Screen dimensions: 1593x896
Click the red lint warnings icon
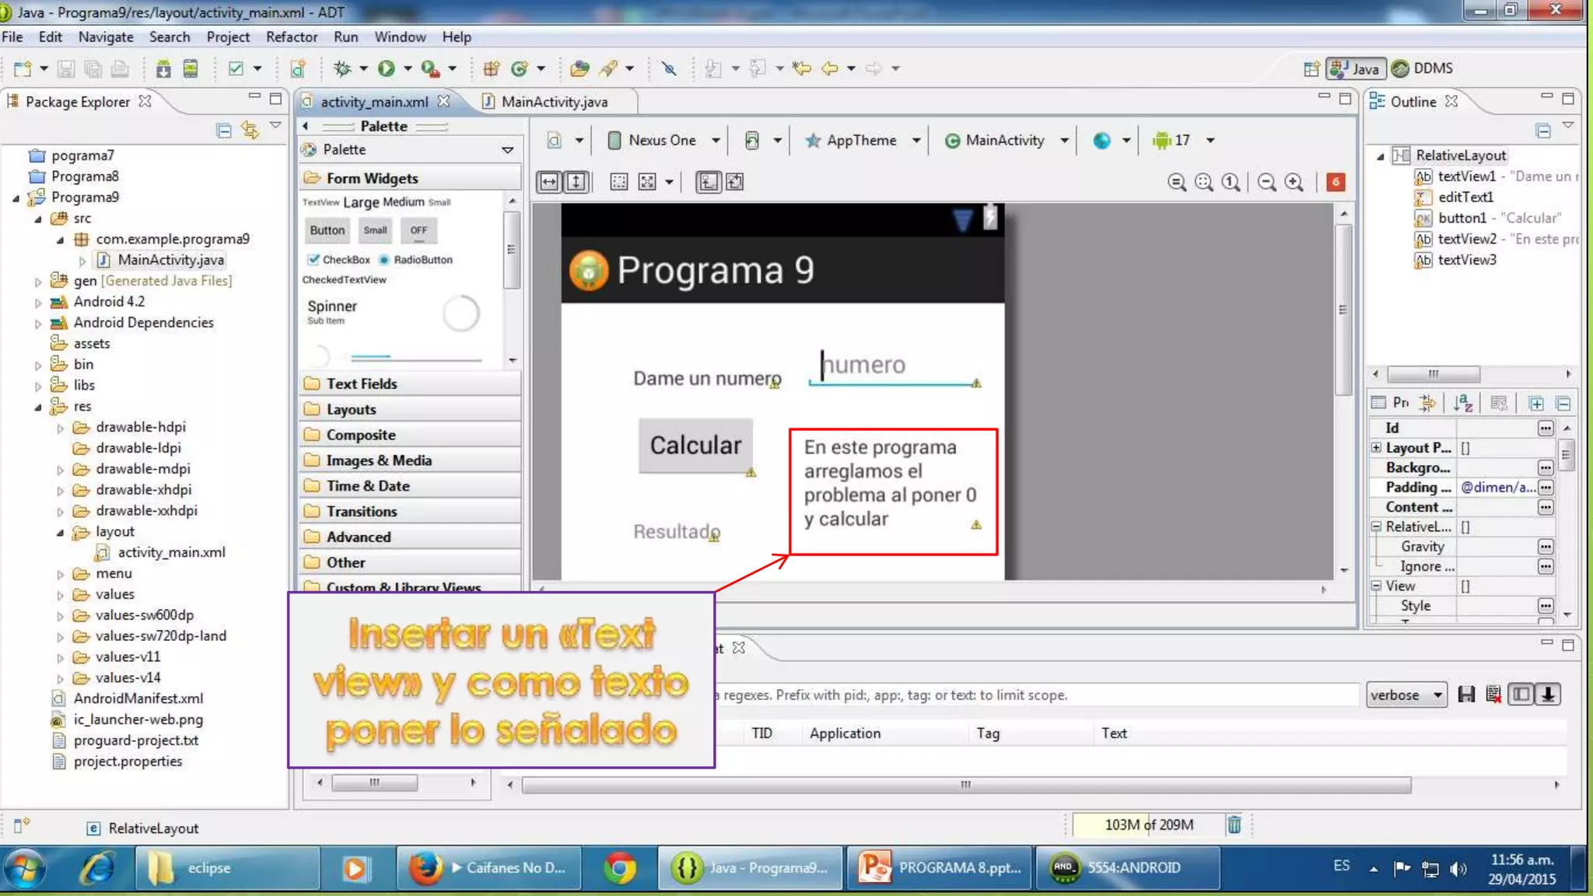point(1336,182)
